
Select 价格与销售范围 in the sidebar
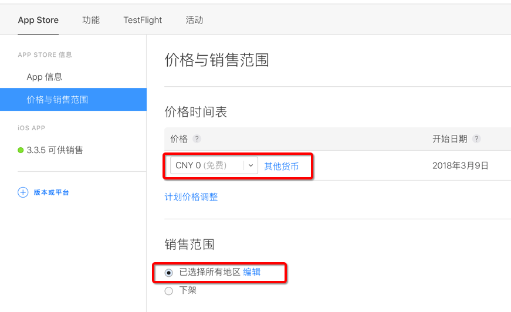pyautogui.click(x=73, y=99)
